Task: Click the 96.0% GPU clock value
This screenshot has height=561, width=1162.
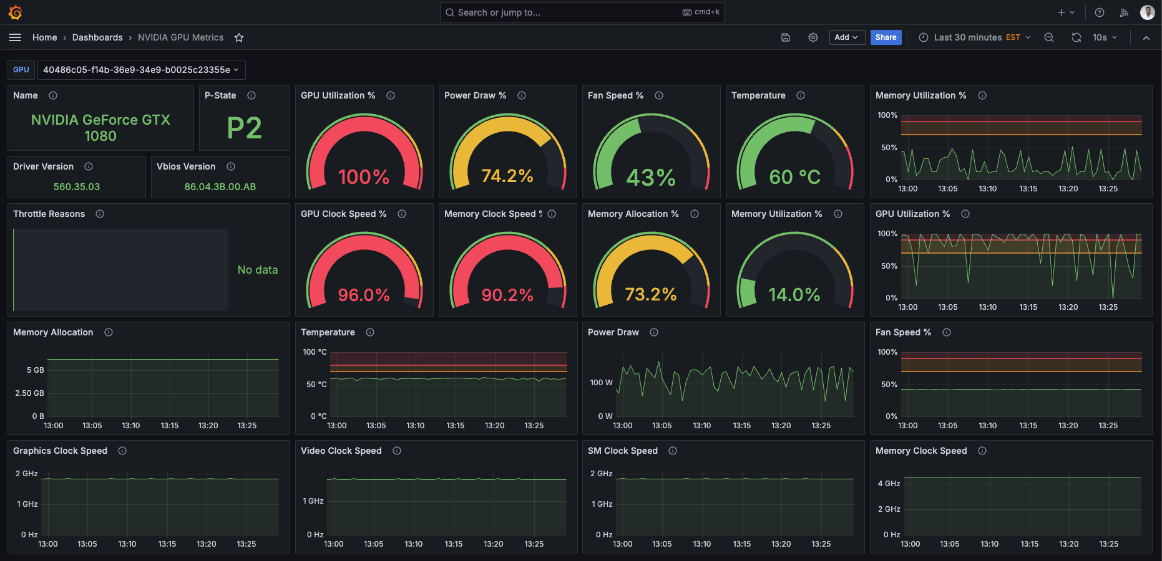Action: [x=364, y=295]
